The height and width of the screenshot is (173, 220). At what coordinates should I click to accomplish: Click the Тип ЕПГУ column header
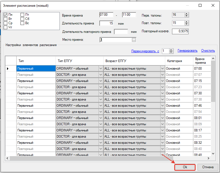click(x=80, y=61)
